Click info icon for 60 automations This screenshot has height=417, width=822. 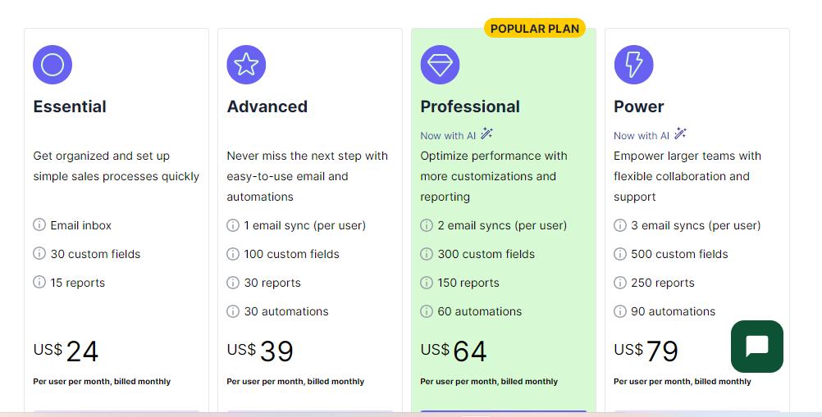coord(427,311)
